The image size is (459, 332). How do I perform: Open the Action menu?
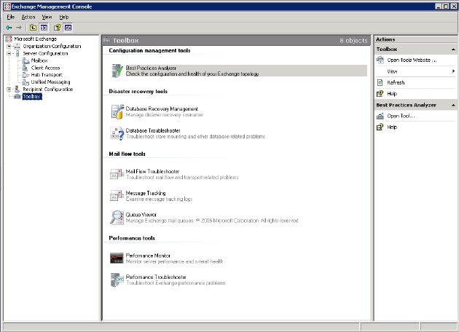click(x=28, y=17)
